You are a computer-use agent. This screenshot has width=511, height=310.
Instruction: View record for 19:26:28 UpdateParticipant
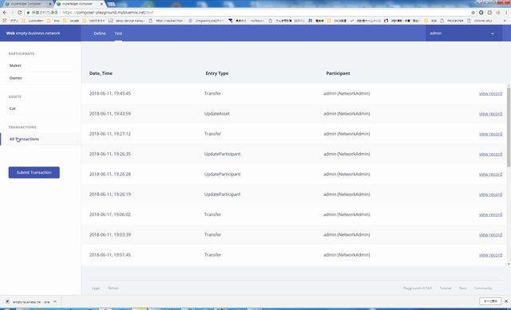490,175
